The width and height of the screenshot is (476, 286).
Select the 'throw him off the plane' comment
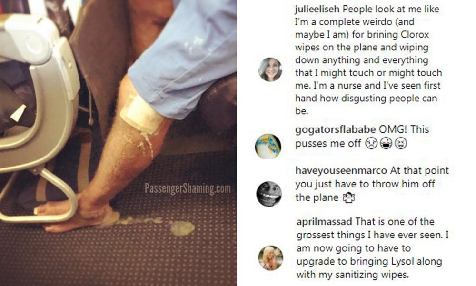click(x=372, y=184)
